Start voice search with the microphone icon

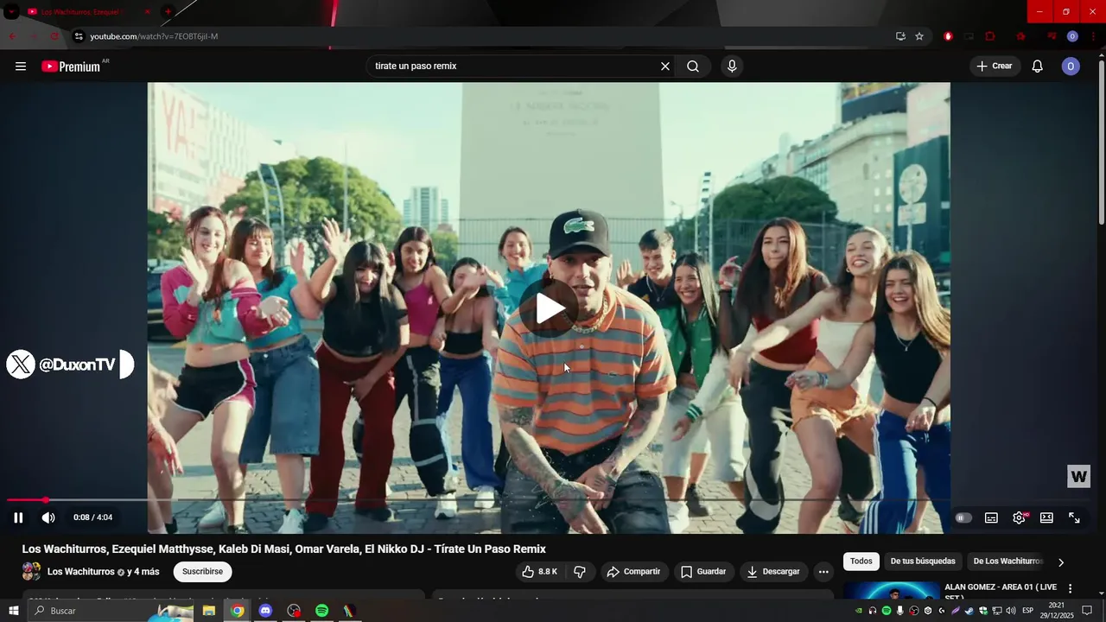[732, 67]
